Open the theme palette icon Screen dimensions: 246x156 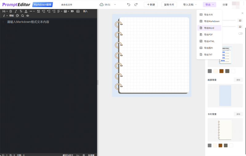click(x=18, y=16)
